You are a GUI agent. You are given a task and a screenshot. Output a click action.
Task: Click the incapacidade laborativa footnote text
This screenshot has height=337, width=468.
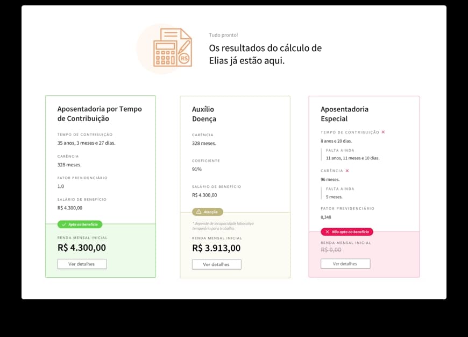pyautogui.click(x=223, y=226)
